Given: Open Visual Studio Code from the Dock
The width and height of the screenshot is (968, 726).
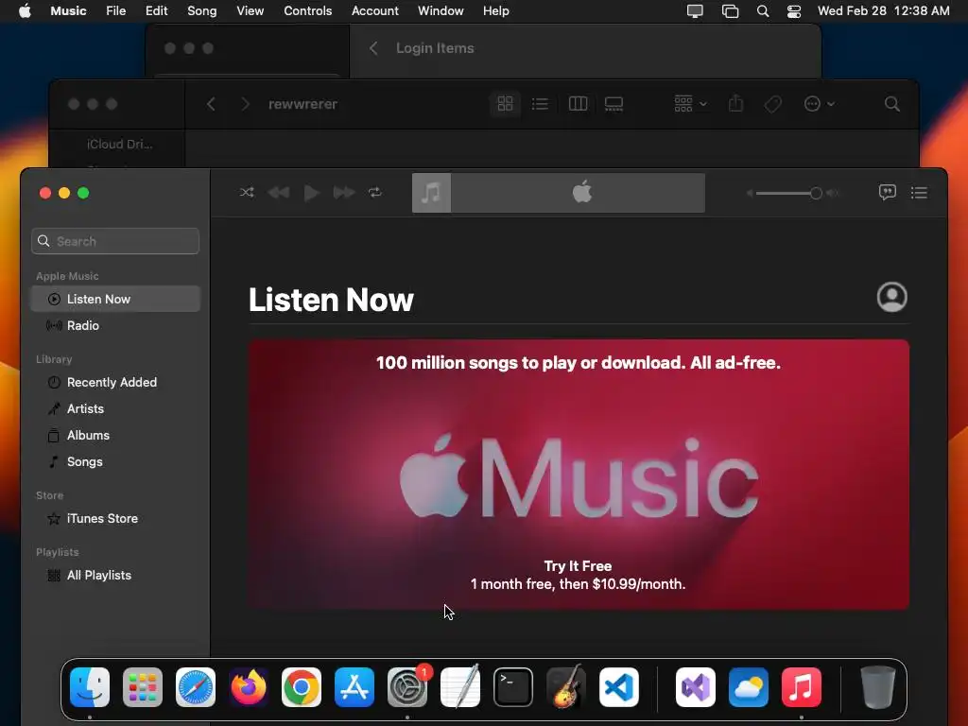Looking at the screenshot, I should coord(618,687).
